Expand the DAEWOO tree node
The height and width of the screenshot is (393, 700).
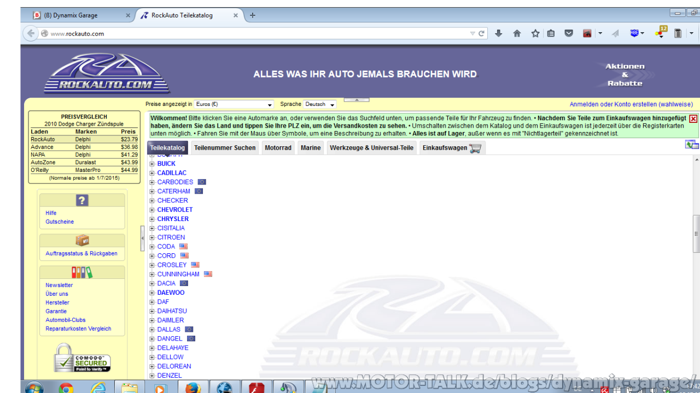click(x=152, y=293)
